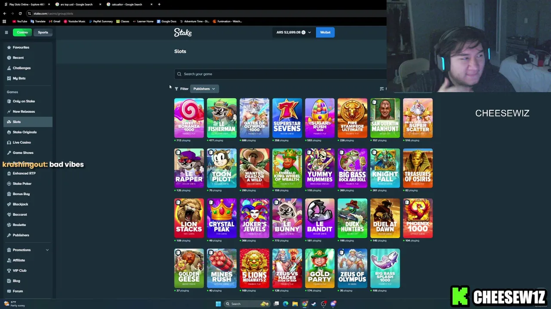
Task: Reload the page with browser refresh icon
Action: click(x=20, y=13)
